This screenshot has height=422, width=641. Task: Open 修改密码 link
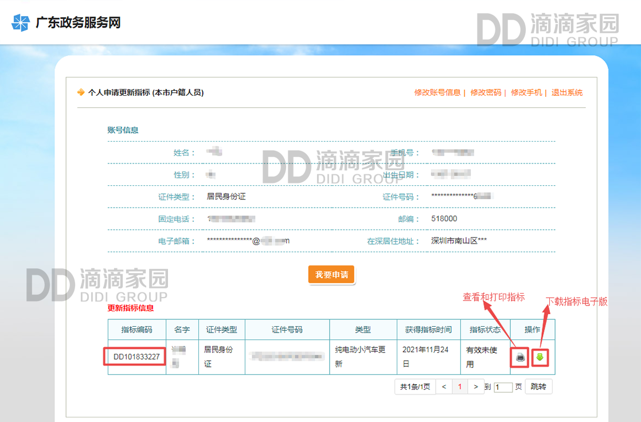(486, 92)
